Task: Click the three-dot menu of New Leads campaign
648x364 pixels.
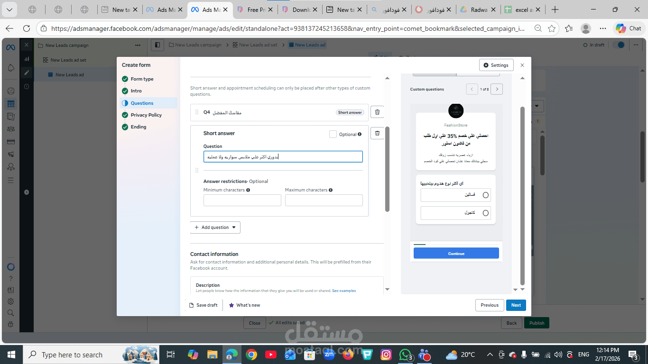Action: [138, 45]
